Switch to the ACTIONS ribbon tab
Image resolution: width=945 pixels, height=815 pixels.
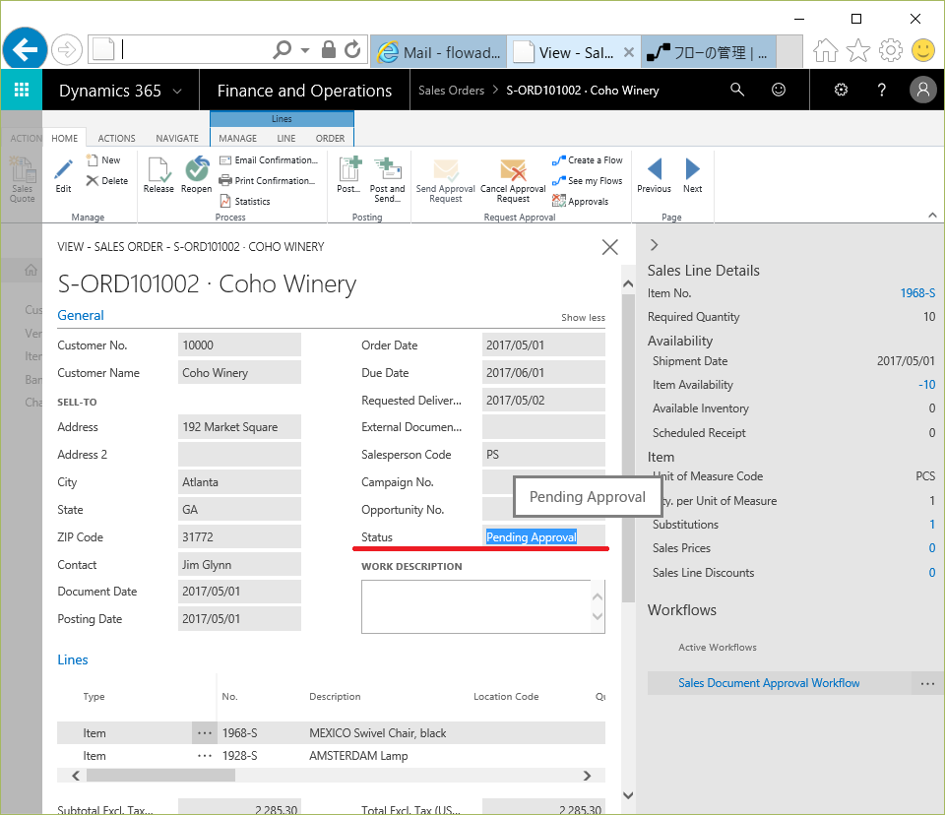pyautogui.click(x=117, y=138)
